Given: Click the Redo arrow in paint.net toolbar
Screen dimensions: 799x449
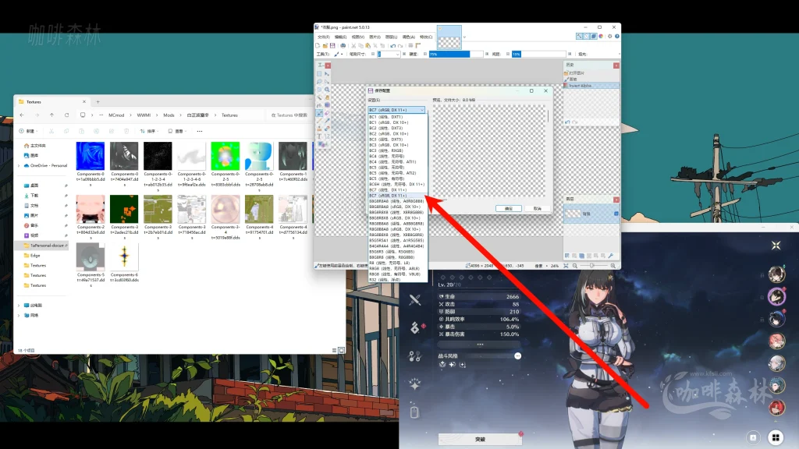Looking at the screenshot, I should point(400,45).
